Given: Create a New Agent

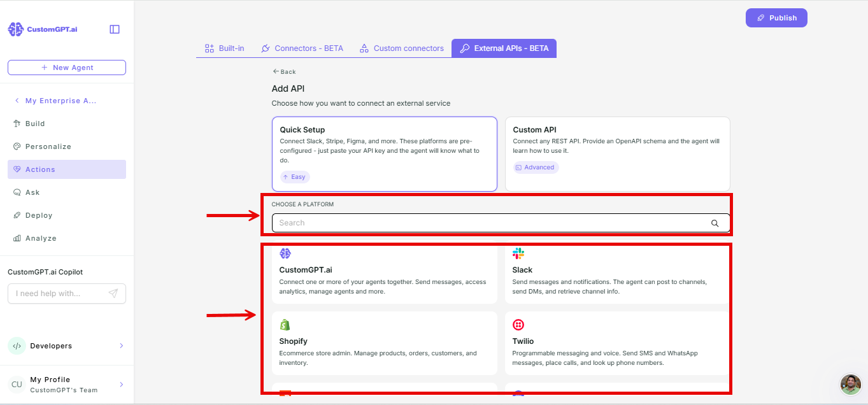Looking at the screenshot, I should pos(67,67).
